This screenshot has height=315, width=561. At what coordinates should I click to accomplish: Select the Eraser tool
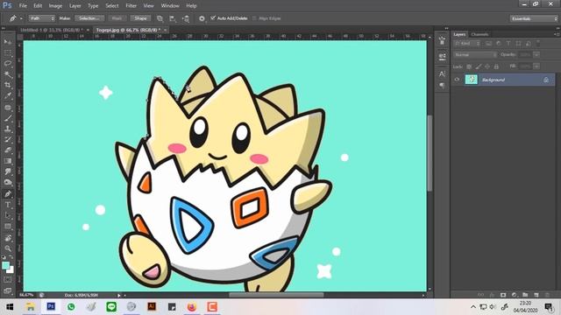pyautogui.click(x=8, y=150)
